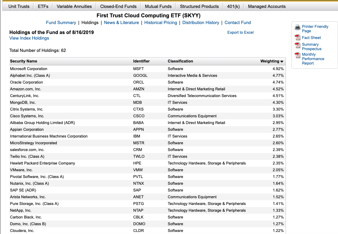The image size is (338, 234).
Task: Click the PDF icon next to Fact Sheet
Action: click(x=298, y=37)
